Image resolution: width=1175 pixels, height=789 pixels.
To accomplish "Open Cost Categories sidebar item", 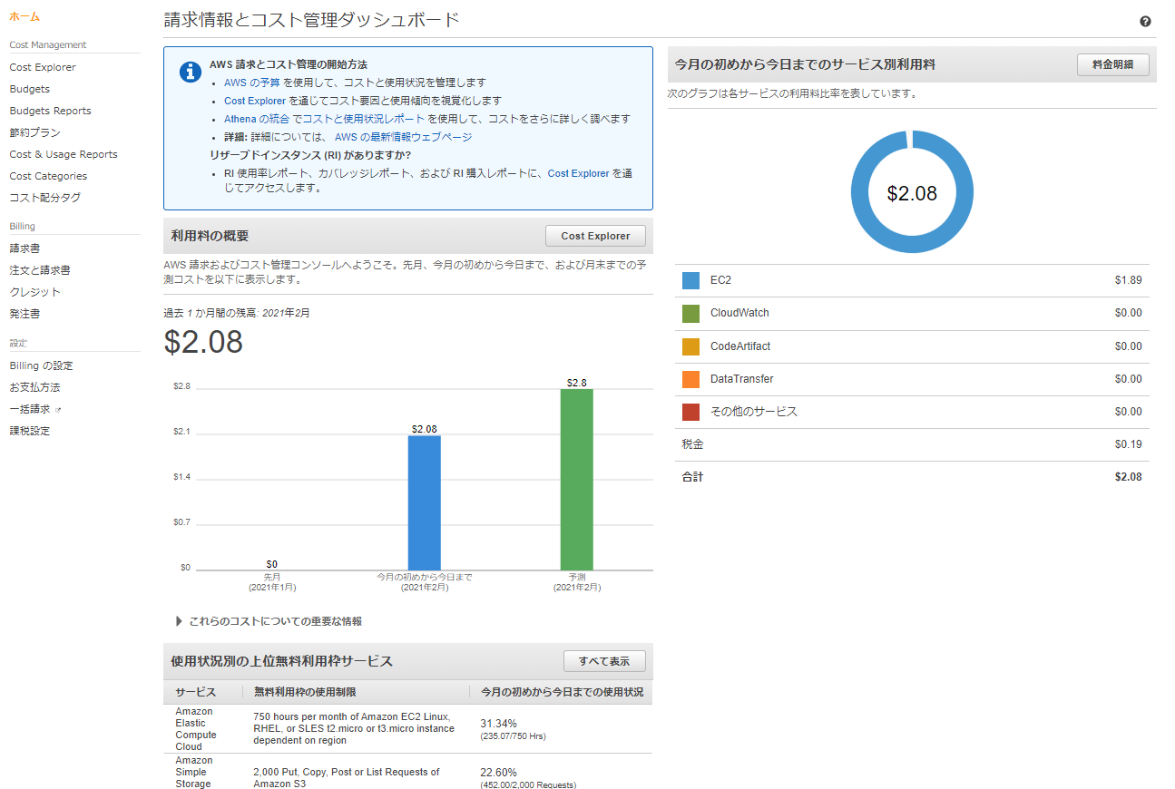I will coord(48,176).
